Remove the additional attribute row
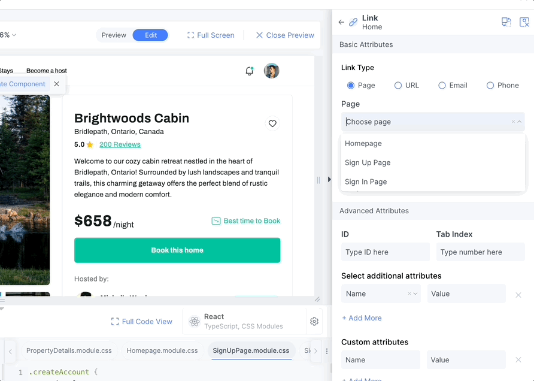Viewport: 534px width, 381px height. click(518, 295)
